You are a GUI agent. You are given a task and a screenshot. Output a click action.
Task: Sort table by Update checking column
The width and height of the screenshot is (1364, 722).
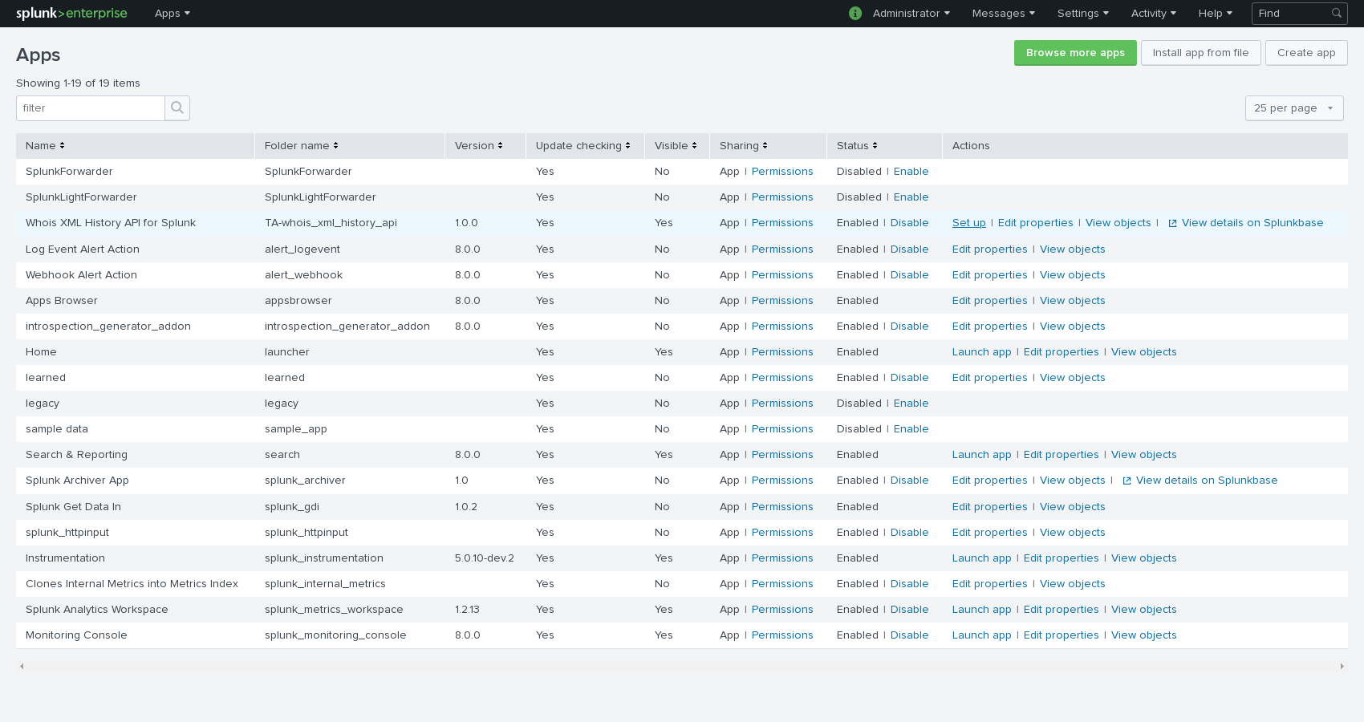pos(583,145)
